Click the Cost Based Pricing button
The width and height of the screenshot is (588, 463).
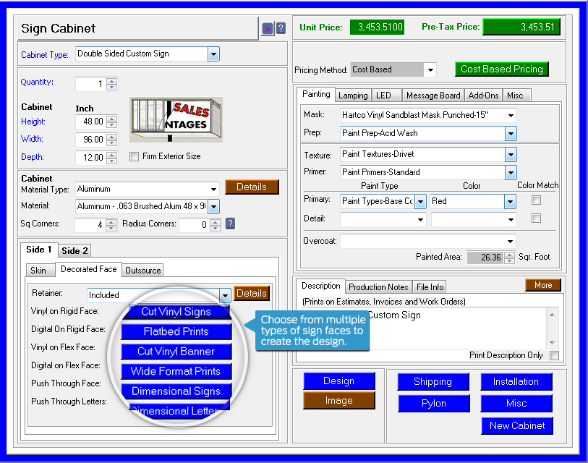(501, 69)
